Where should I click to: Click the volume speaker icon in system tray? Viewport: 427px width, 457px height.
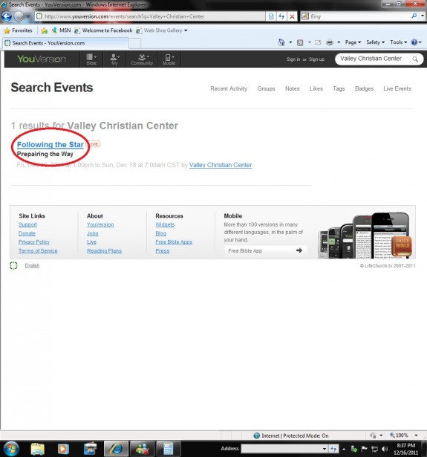click(x=385, y=449)
